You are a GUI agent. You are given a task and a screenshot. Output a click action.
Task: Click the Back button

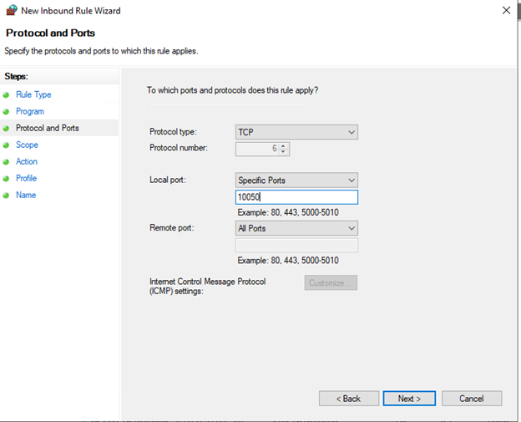348,399
